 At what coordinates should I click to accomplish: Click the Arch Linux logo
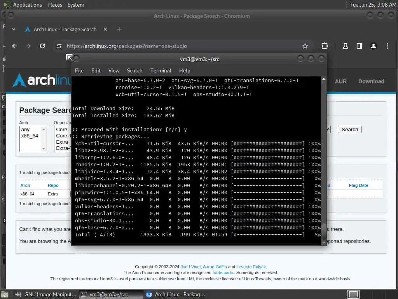click(41, 80)
